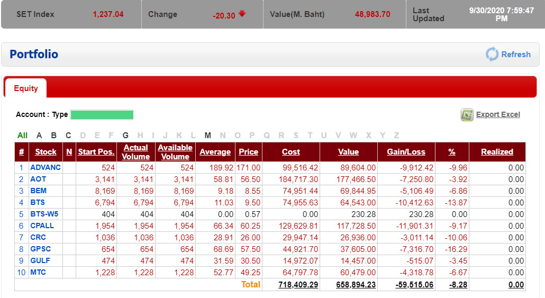Click total percent -8.28
This screenshot has width=545, height=298.
(x=458, y=284)
